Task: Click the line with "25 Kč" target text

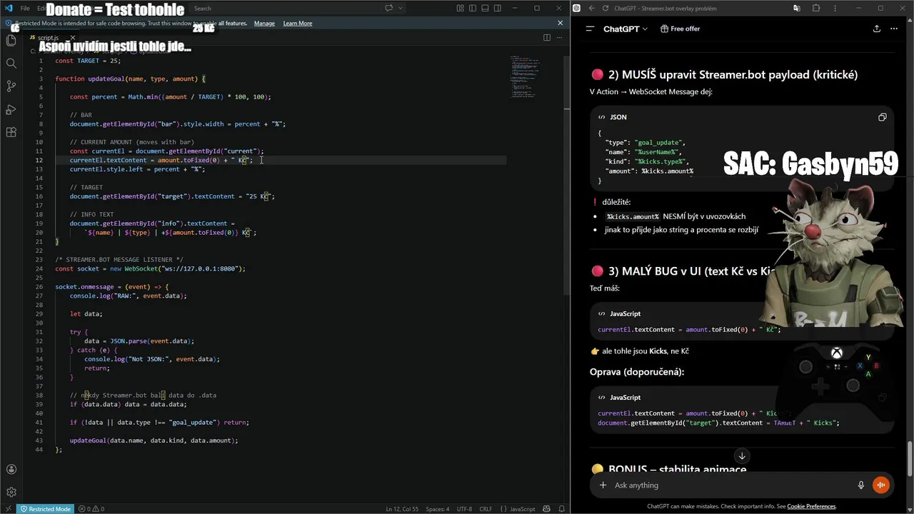Action: click(x=171, y=196)
